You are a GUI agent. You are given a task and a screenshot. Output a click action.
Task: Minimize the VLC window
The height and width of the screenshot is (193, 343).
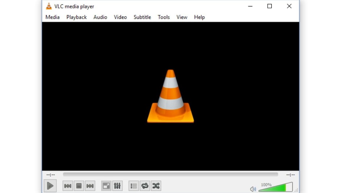[250, 6]
